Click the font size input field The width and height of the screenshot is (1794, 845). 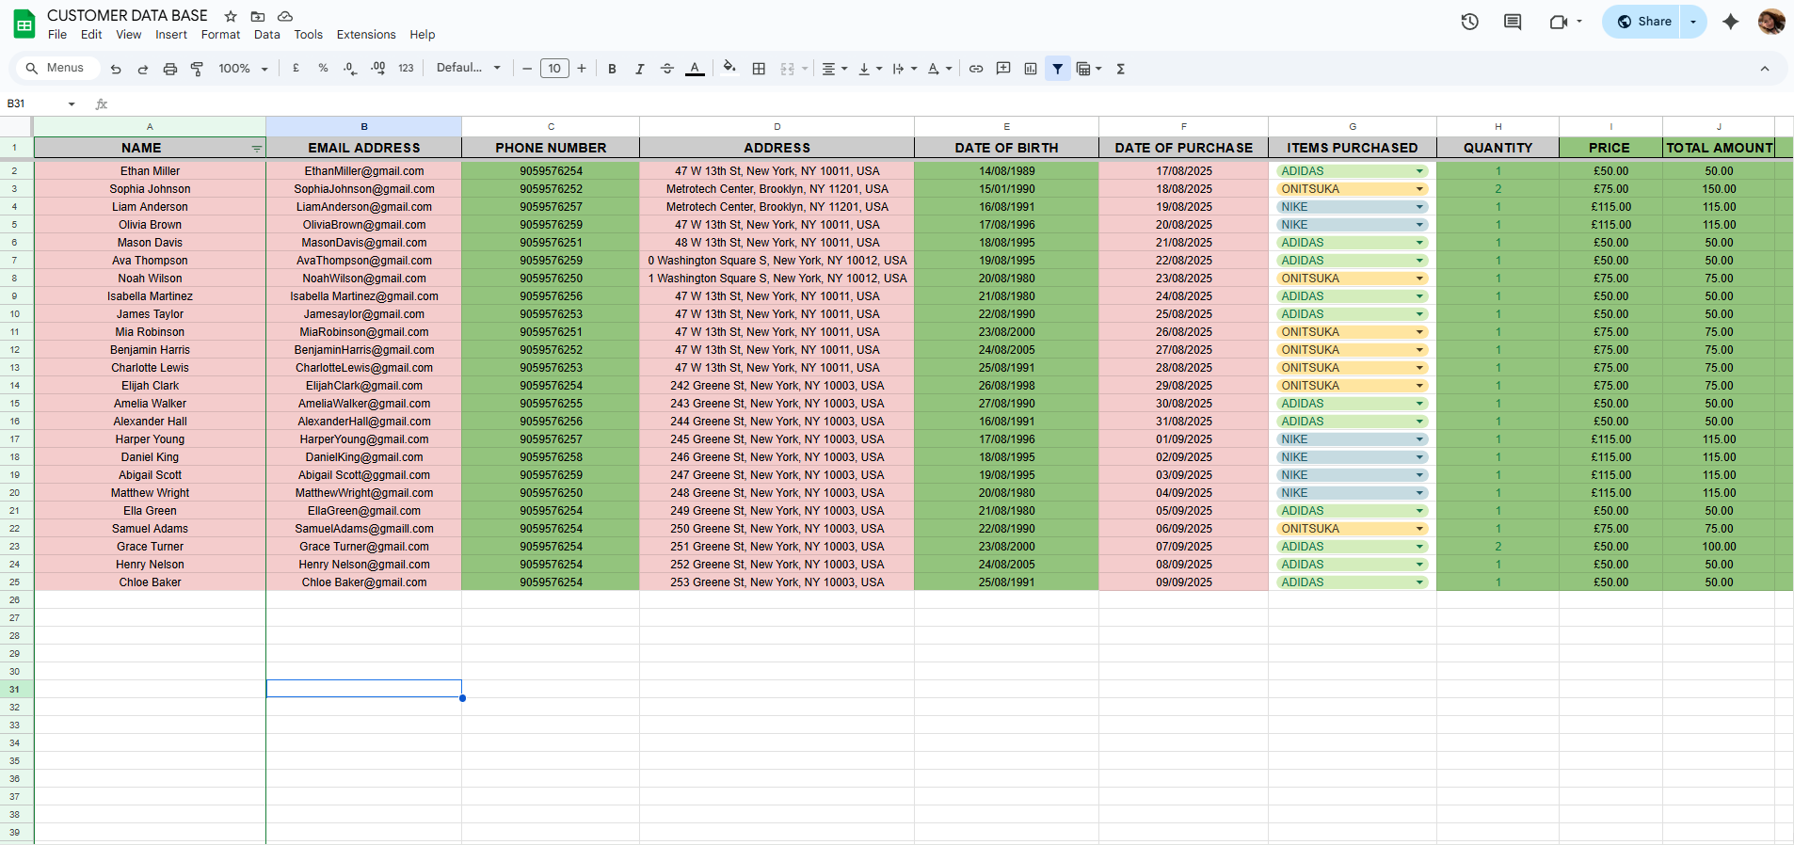click(554, 69)
